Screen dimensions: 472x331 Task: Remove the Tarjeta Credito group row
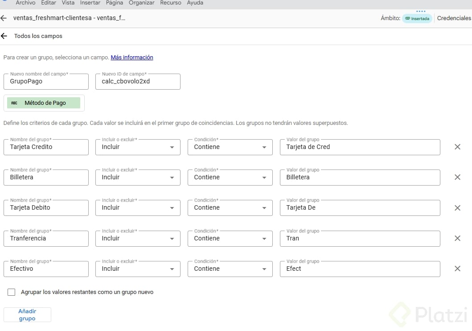457,147
